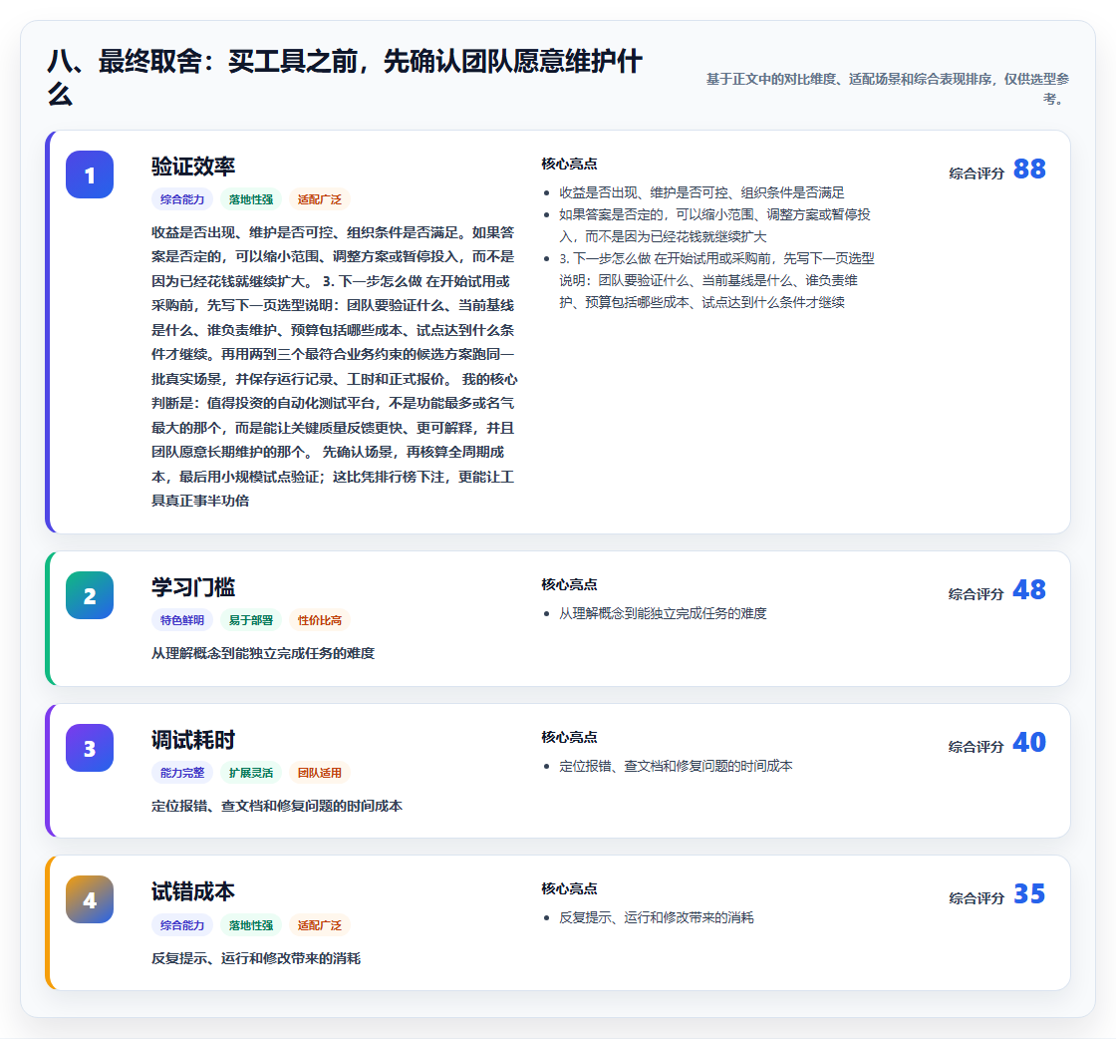Click the 适配广泛 tag under 试错成本
Image resolution: width=1116 pixels, height=1039 pixels.
tap(320, 925)
